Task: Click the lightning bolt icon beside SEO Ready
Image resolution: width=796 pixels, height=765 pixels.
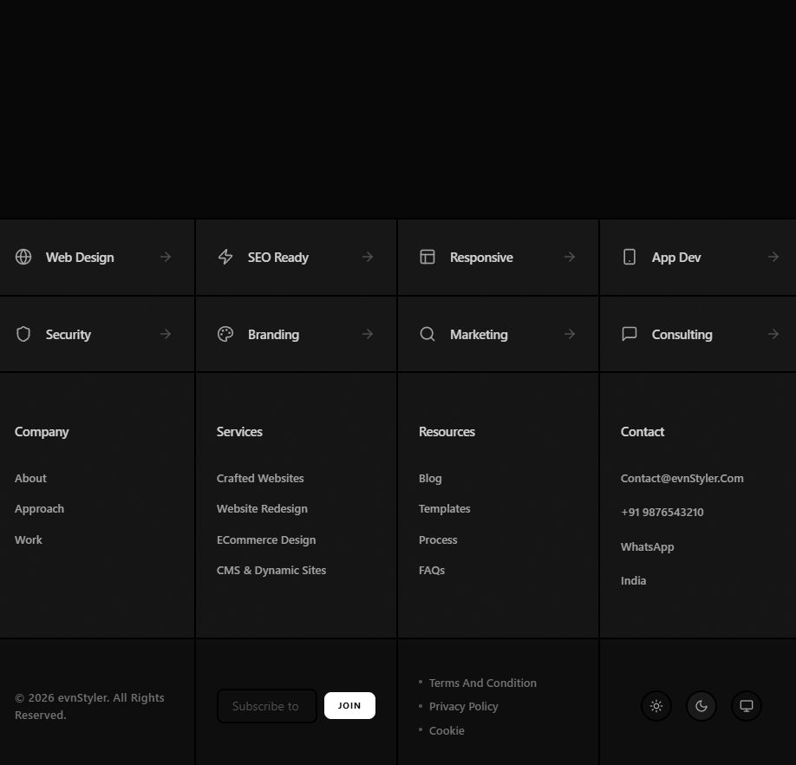Action: (225, 257)
